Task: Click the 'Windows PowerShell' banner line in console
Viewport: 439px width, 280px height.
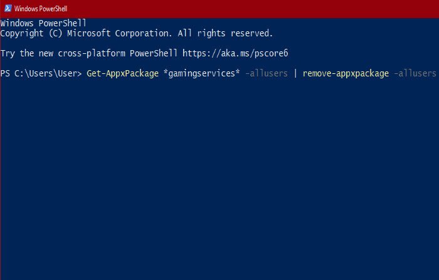Action: click(x=43, y=23)
